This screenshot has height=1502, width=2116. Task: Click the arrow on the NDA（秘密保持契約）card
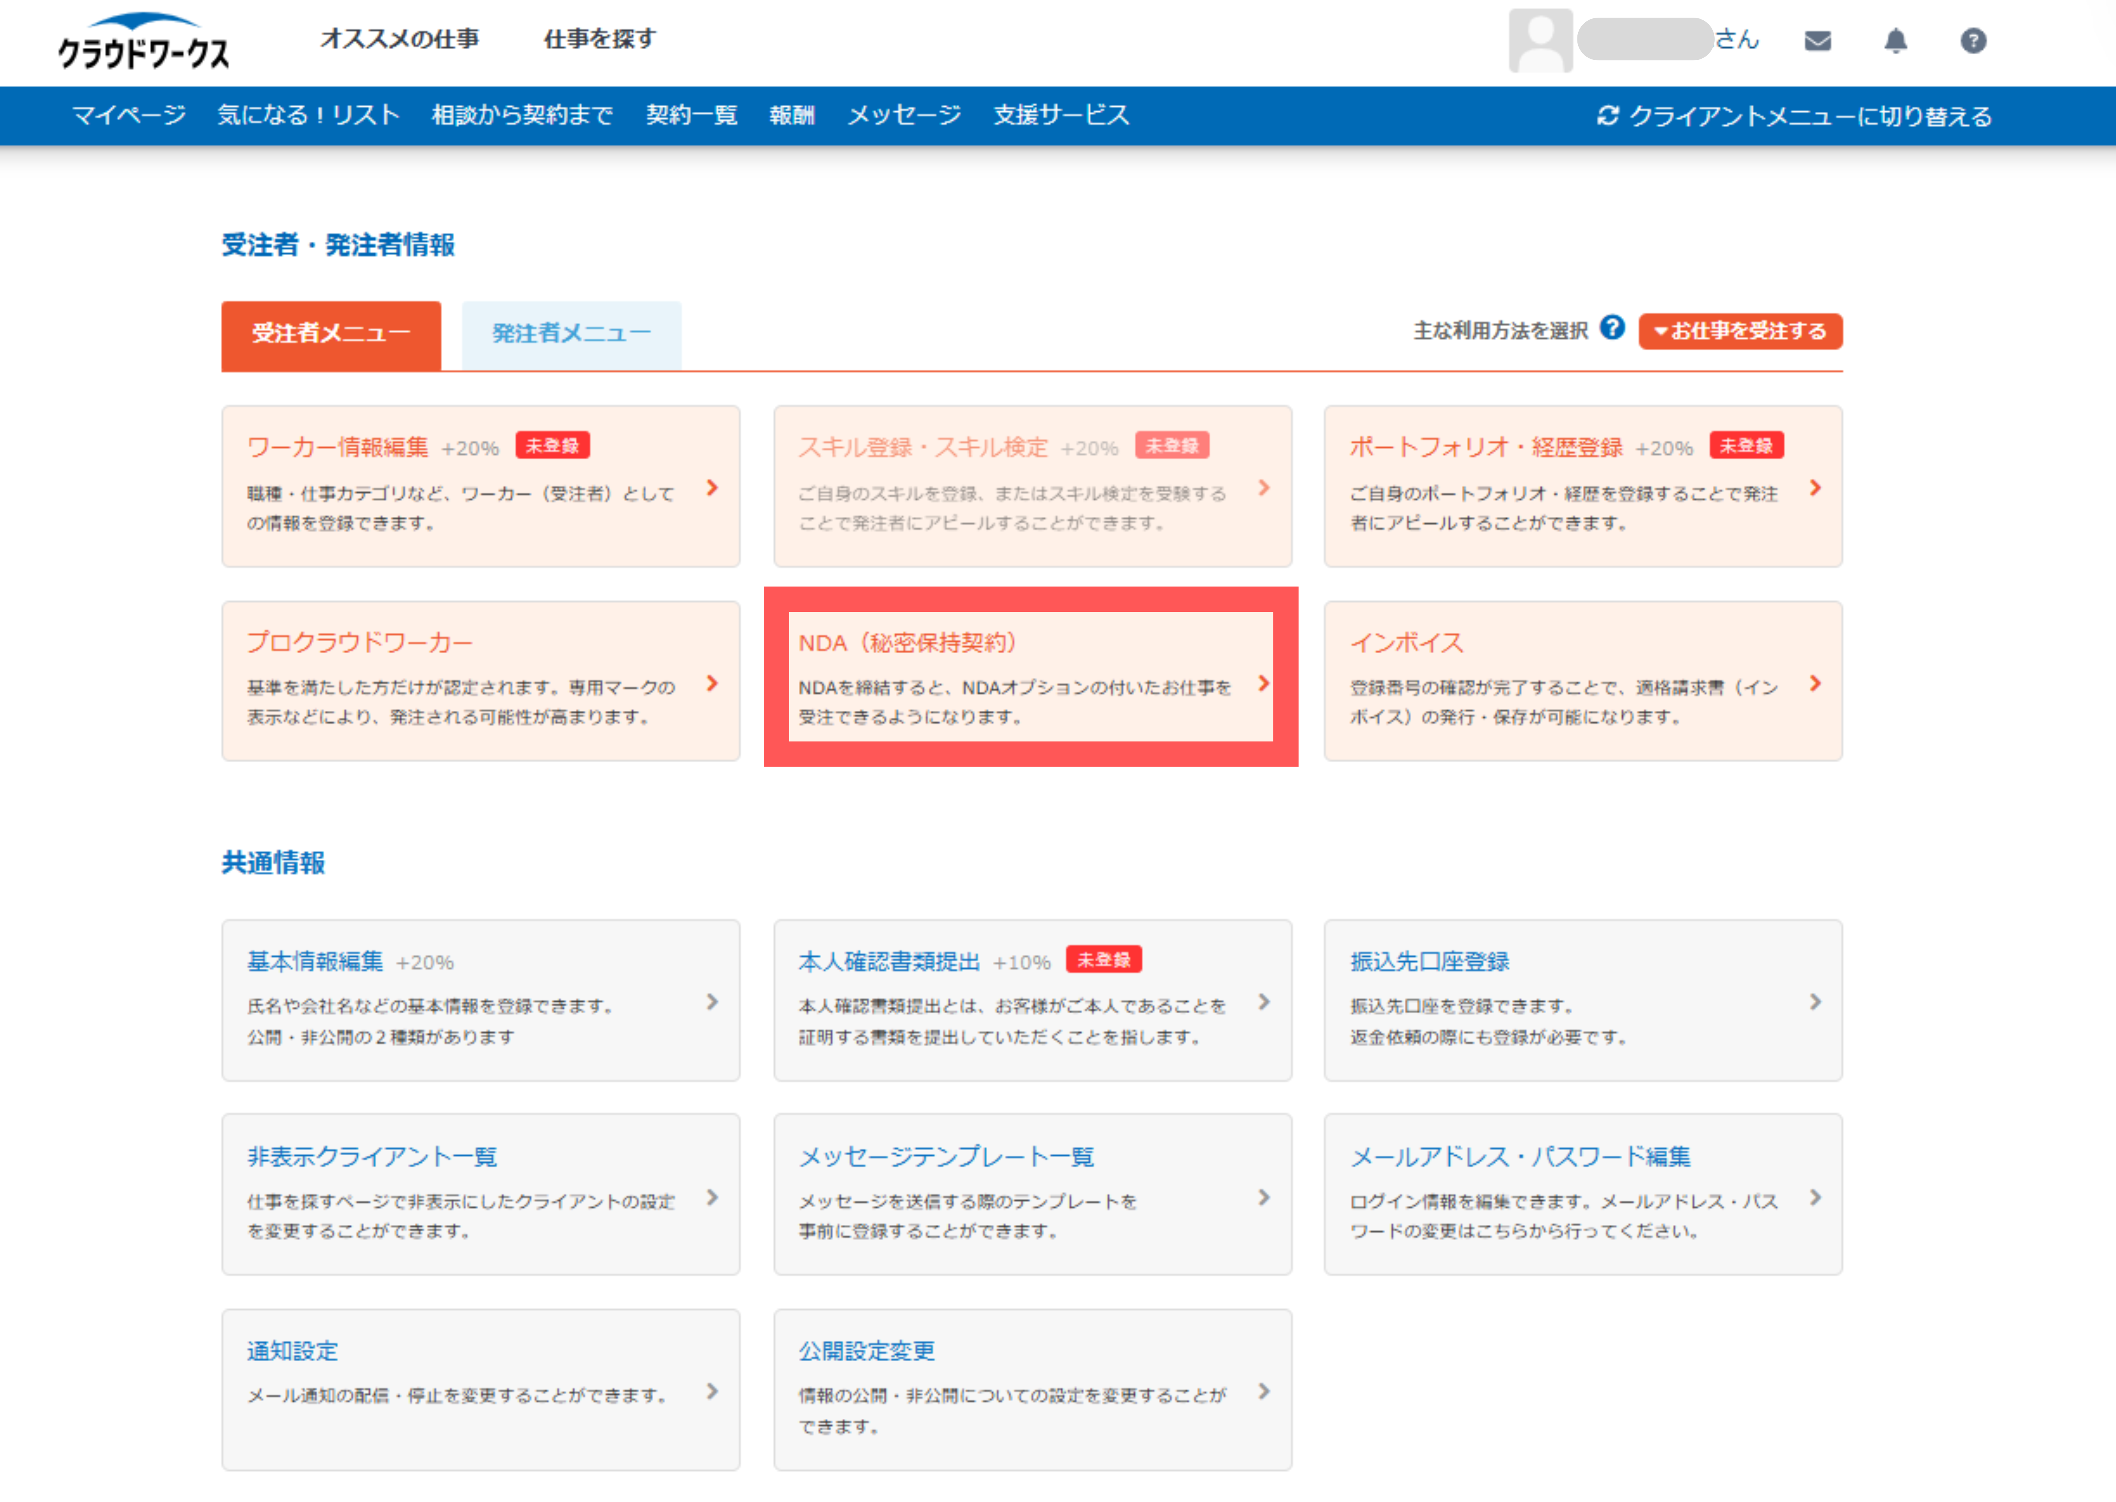tap(1264, 683)
